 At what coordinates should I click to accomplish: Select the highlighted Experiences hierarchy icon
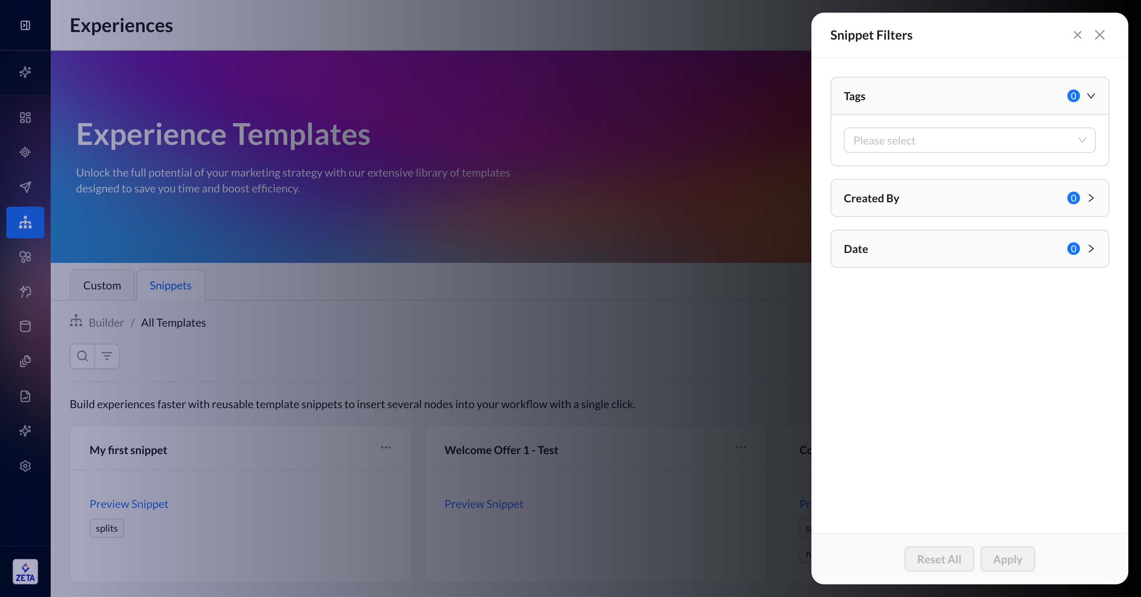tap(25, 222)
